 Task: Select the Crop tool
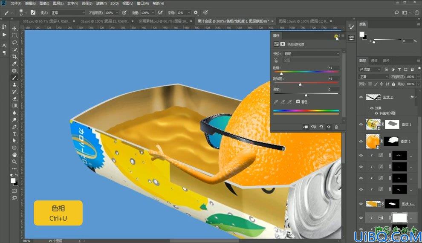(x=14, y=56)
